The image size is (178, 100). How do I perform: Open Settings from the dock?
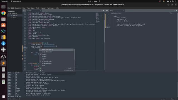click(x=3, y=49)
